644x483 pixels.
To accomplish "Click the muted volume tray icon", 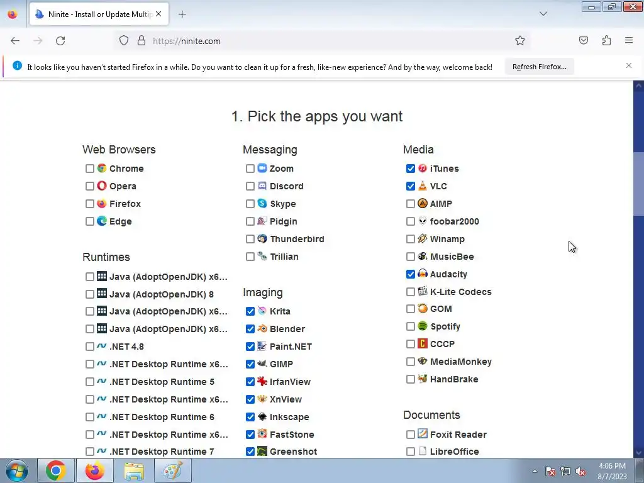I will [580, 472].
